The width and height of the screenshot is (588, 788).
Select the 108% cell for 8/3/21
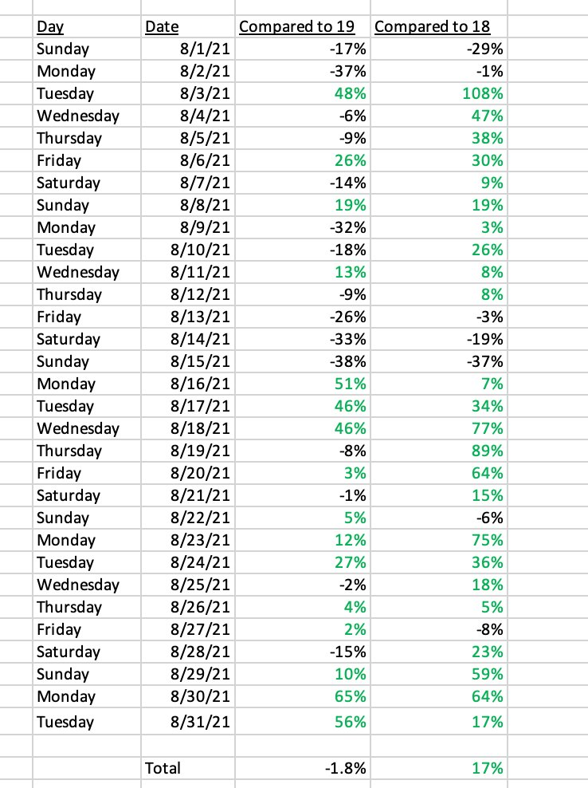tap(439, 93)
